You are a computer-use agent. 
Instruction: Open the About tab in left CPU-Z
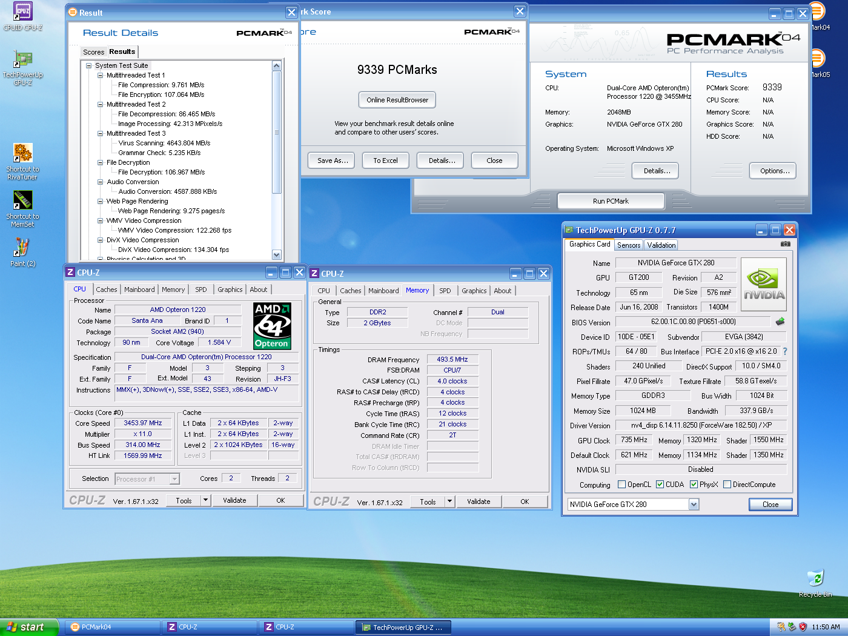[259, 290]
